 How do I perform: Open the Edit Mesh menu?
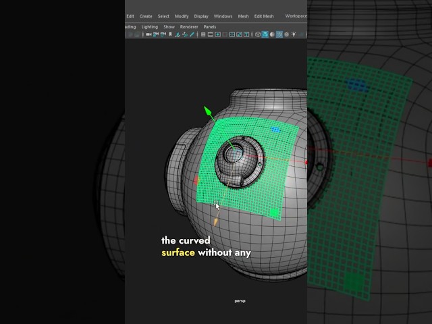(x=264, y=16)
